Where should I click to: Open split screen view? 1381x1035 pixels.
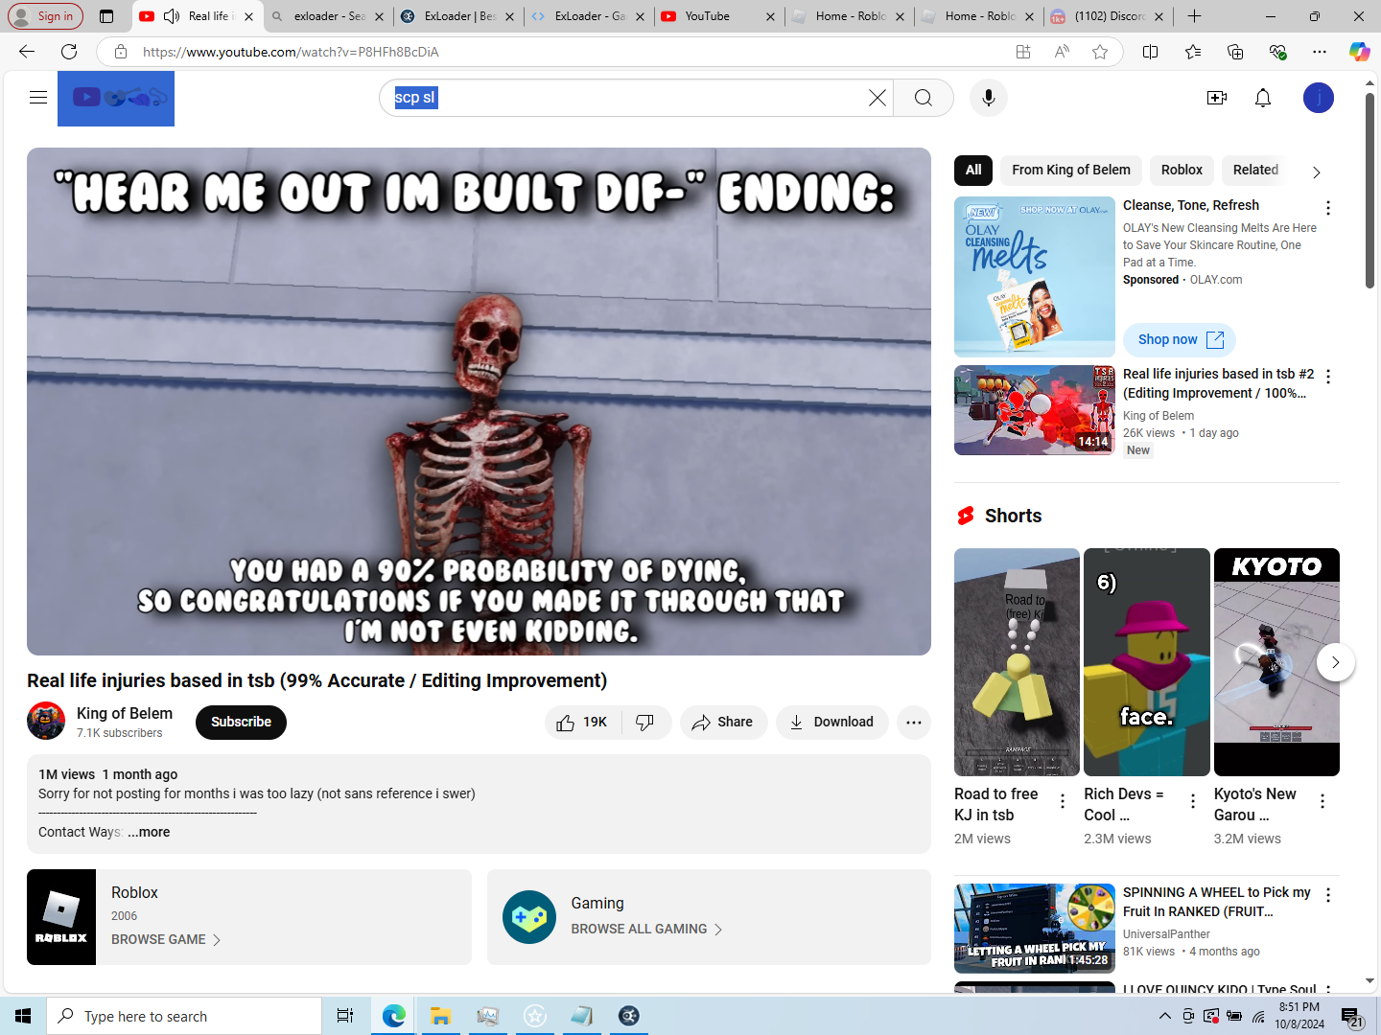pos(1151,52)
